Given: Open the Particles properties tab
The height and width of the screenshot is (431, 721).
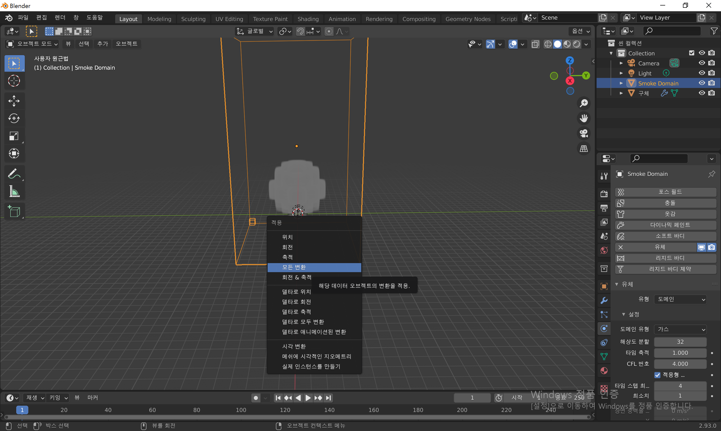Looking at the screenshot, I should pyautogui.click(x=604, y=314).
